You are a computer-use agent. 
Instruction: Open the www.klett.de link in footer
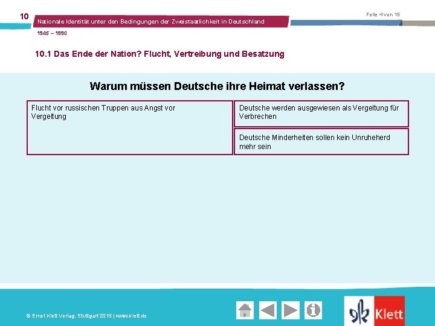(x=131, y=316)
